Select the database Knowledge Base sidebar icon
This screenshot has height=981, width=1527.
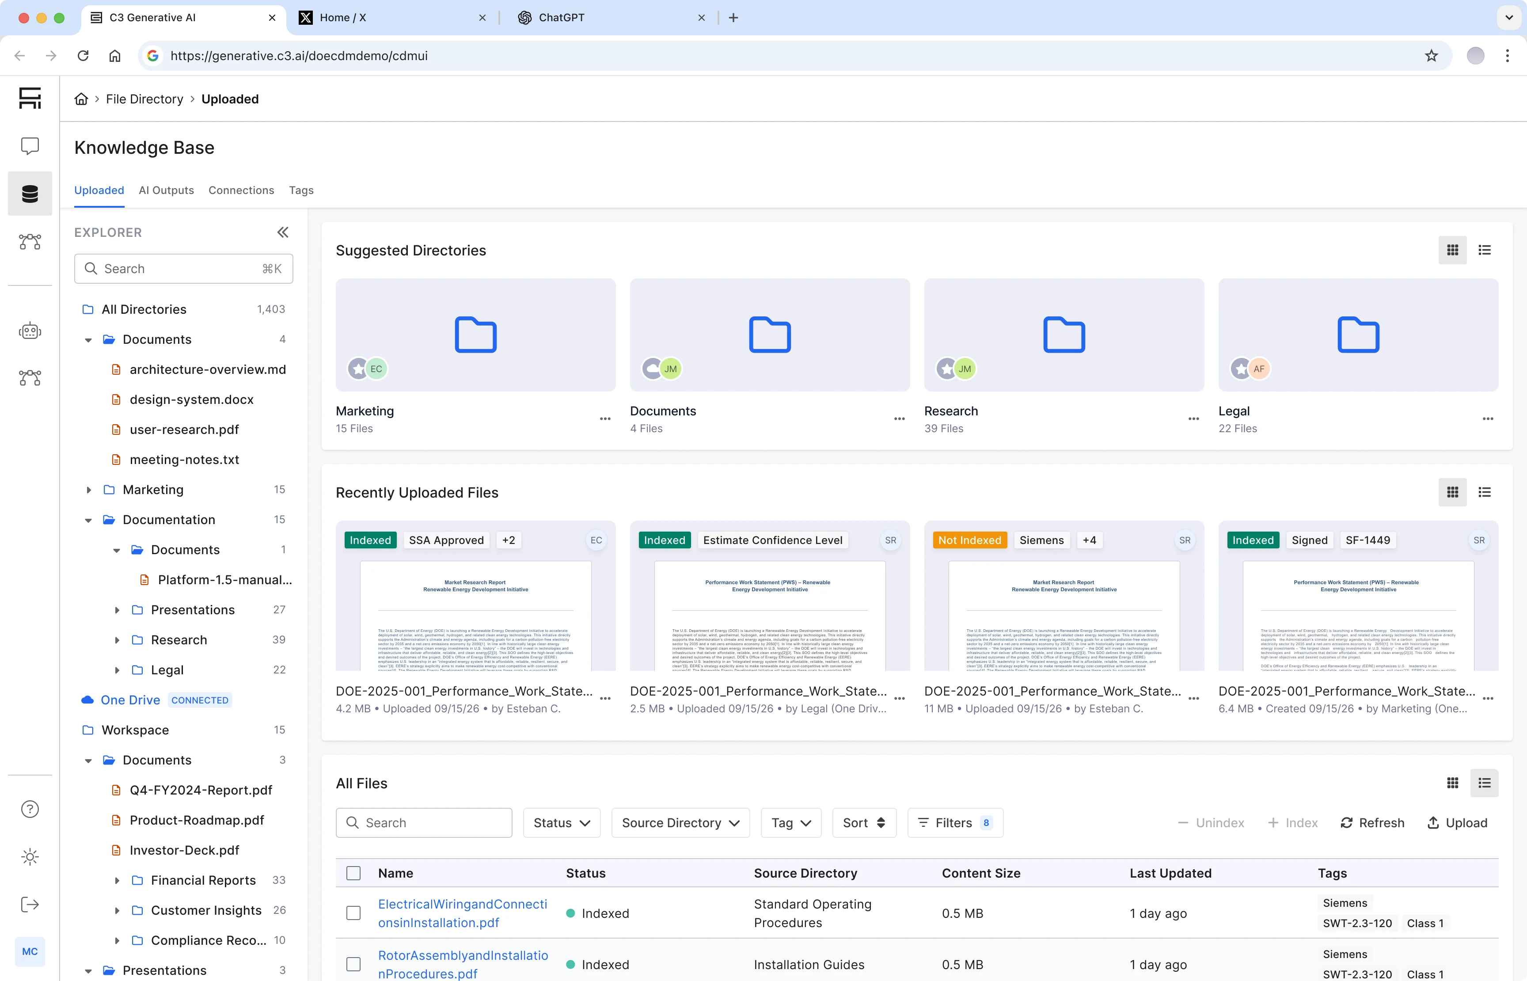(30, 194)
